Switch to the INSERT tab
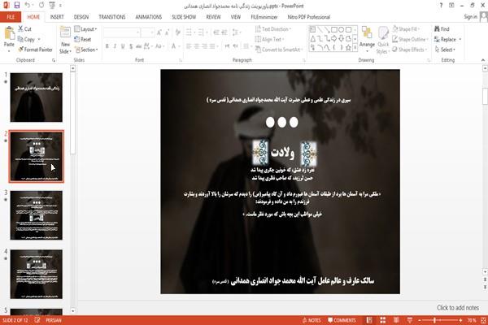 57,17
